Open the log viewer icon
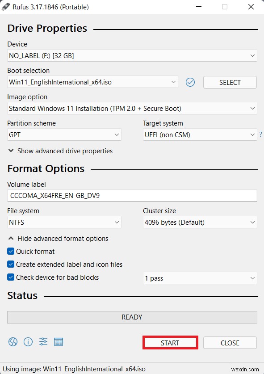This screenshot has height=374, width=264. [58, 342]
